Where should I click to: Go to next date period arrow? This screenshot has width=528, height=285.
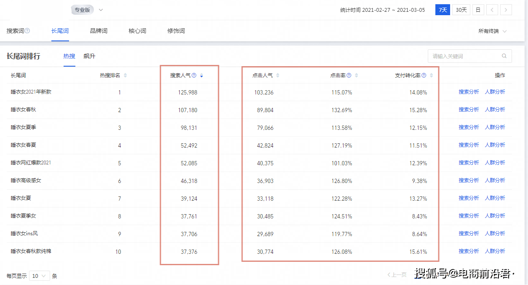(506, 10)
